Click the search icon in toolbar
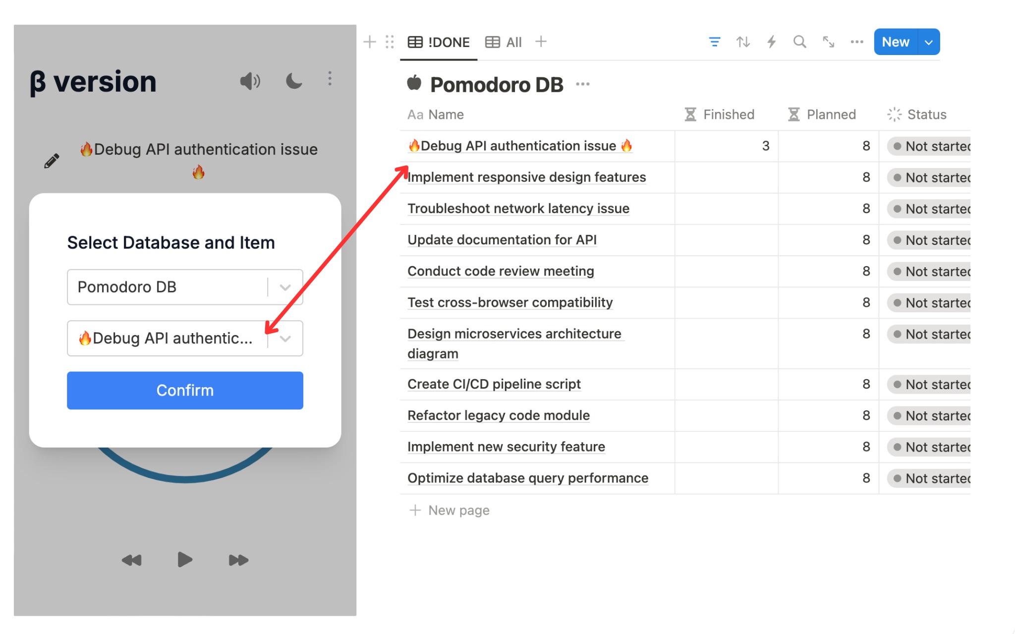The height and width of the screenshot is (634, 1015). coord(799,42)
